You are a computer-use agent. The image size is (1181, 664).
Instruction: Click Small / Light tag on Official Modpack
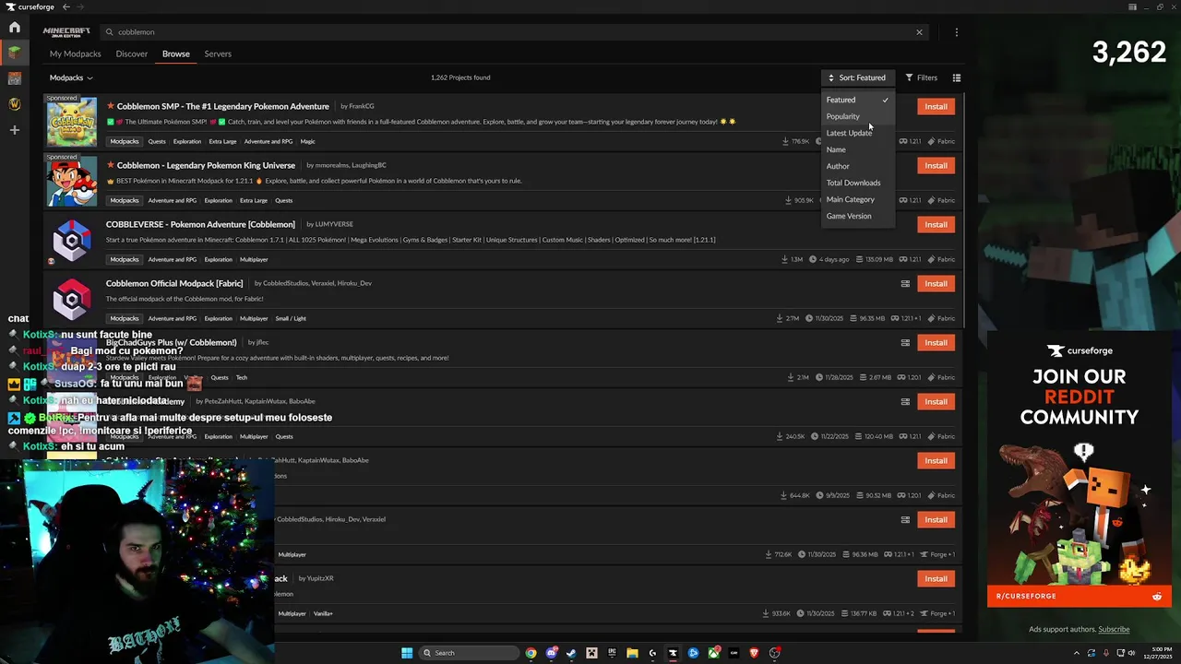pyautogui.click(x=291, y=318)
